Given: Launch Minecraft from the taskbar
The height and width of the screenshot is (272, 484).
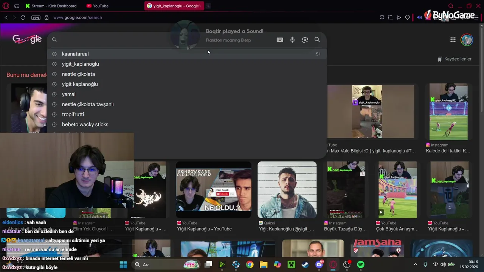Looking at the screenshot, I should point(291,264).
